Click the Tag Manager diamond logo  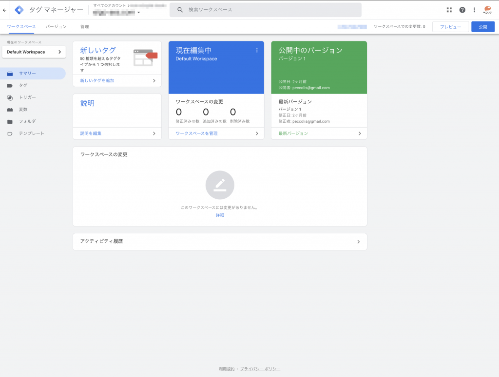coord(19,10)
